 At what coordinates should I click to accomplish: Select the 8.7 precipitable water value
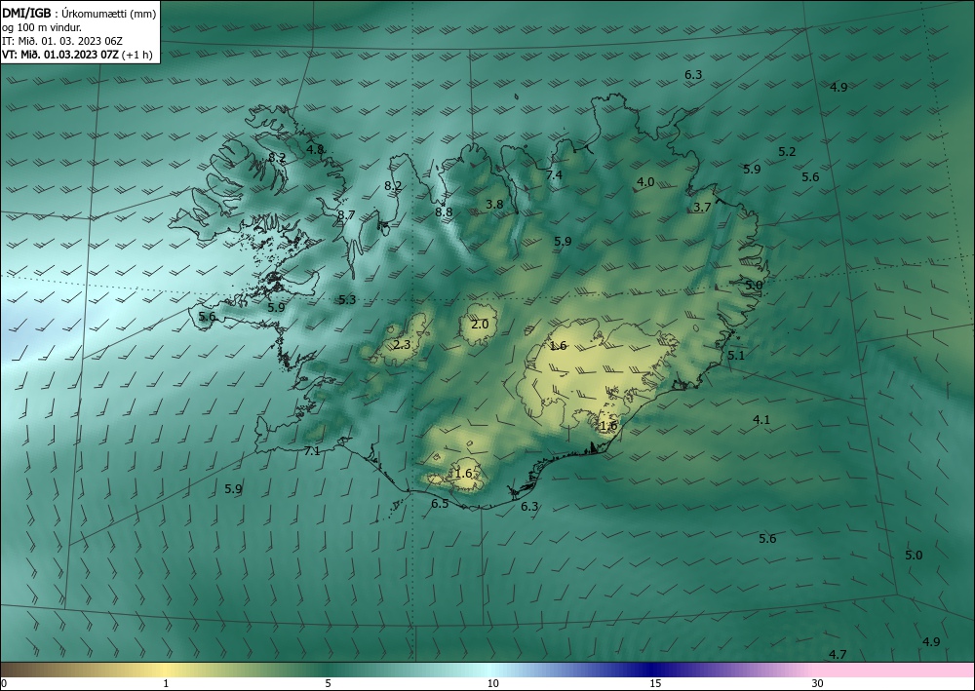(346, 215)
